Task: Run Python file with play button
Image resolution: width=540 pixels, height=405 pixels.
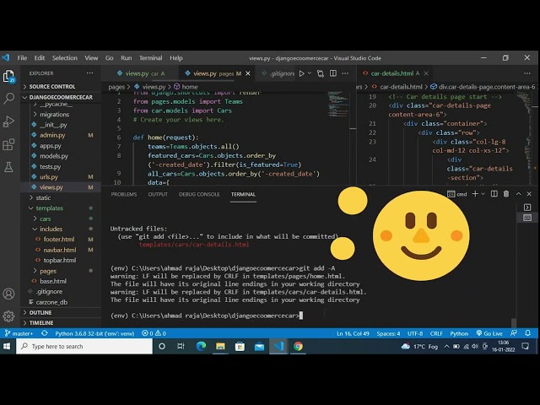Action: (x=302, y=73)
